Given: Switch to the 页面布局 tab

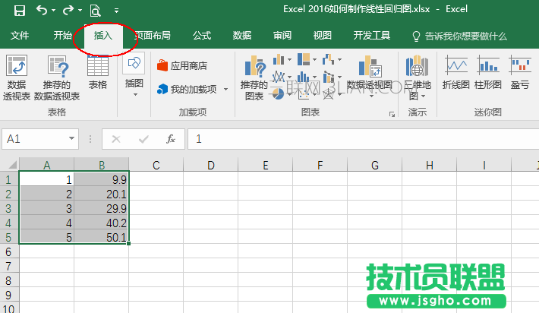Looking at the screenshot, I should [x=153, y=36].
